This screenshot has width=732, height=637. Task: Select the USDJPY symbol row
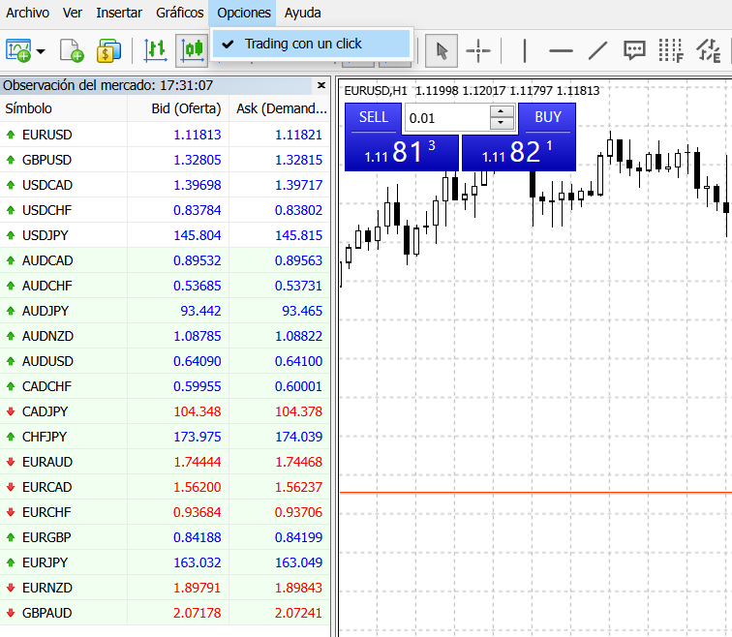[x=166, y=235]
